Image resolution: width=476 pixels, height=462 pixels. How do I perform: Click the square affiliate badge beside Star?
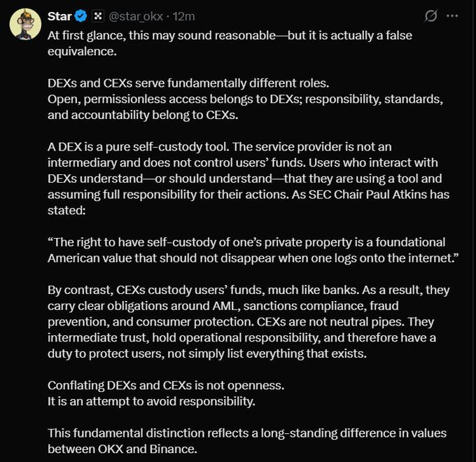(98, 16)
